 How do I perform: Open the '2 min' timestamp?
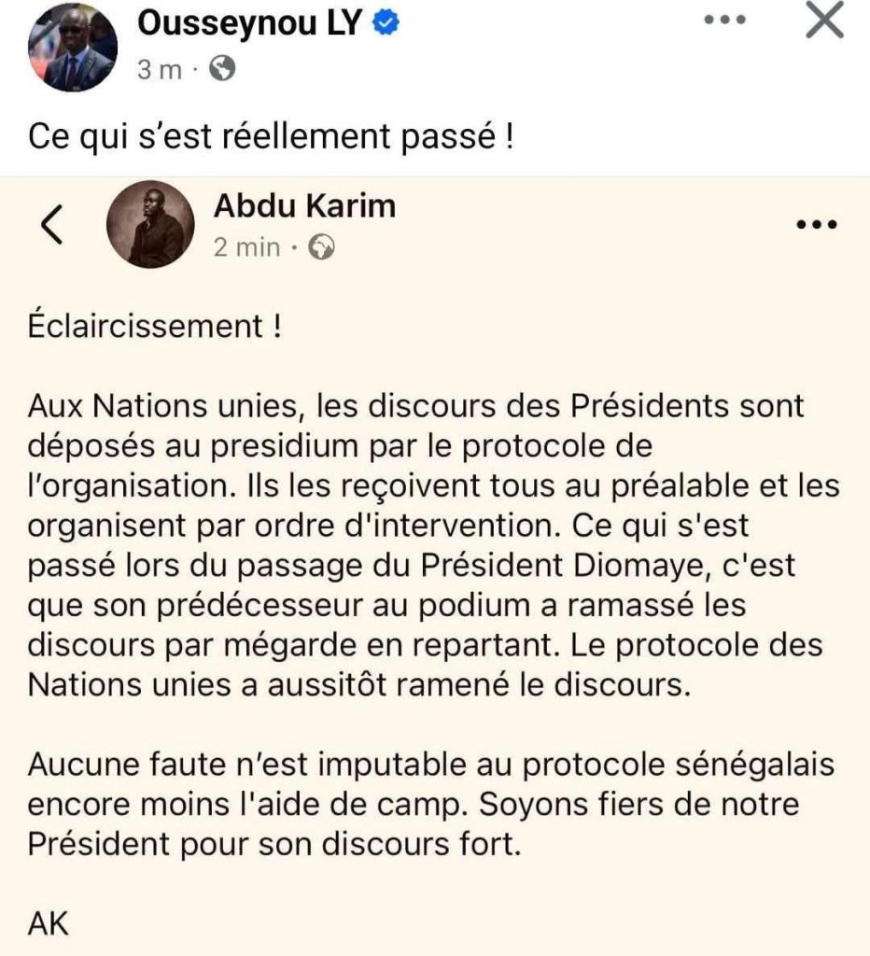[x=246, y=246]
